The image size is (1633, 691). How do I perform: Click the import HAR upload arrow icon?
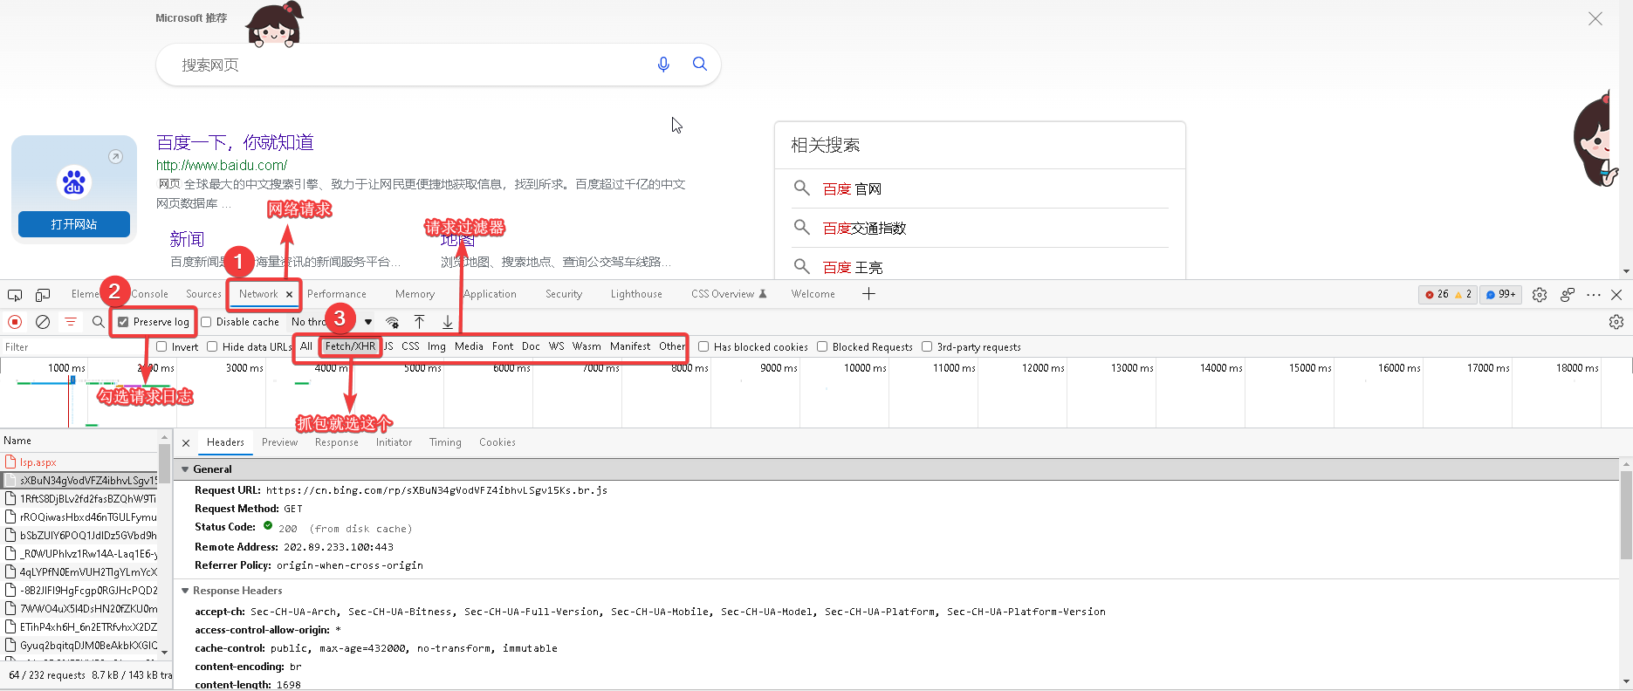(x=420, y=322)
